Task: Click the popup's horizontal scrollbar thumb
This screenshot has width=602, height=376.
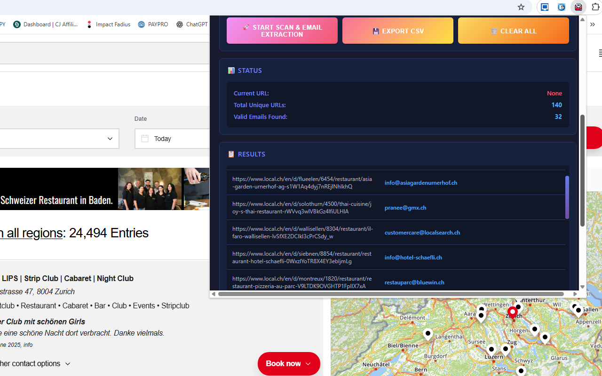Action: pyautogui.click(x=391, y=294)
